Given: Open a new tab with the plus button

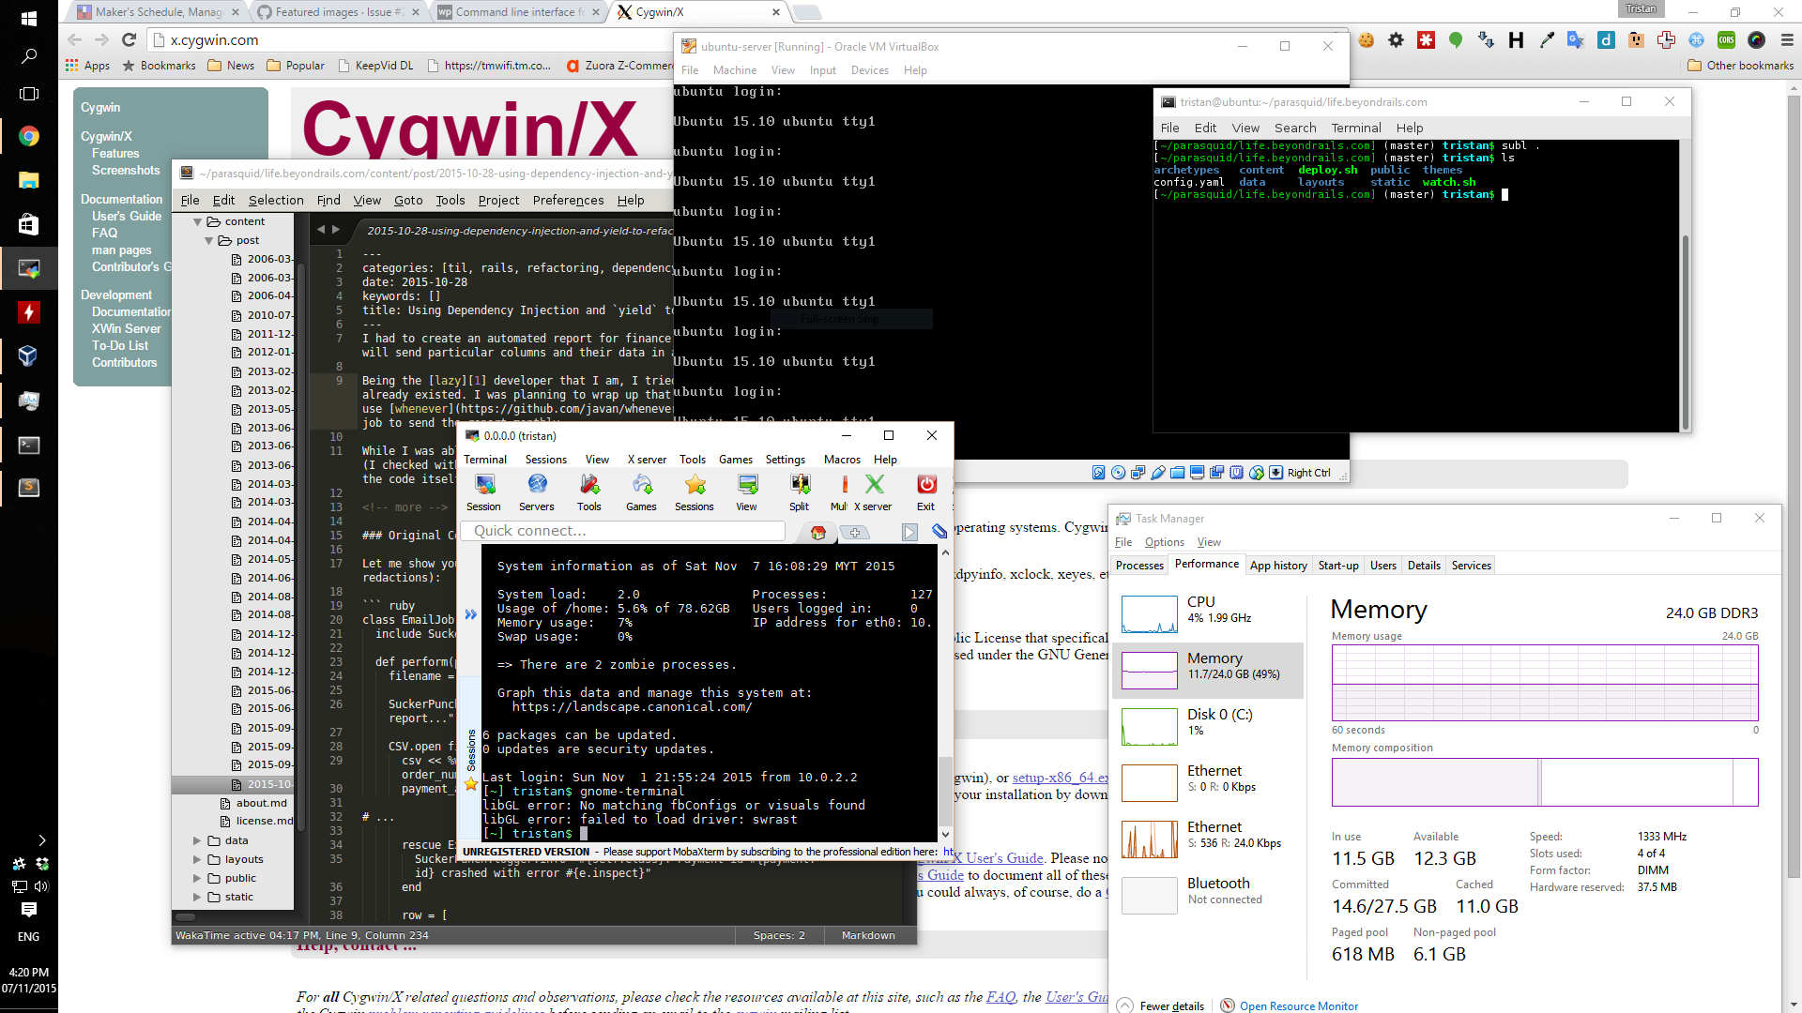Looking at the screenshot, I should (855, 533).
